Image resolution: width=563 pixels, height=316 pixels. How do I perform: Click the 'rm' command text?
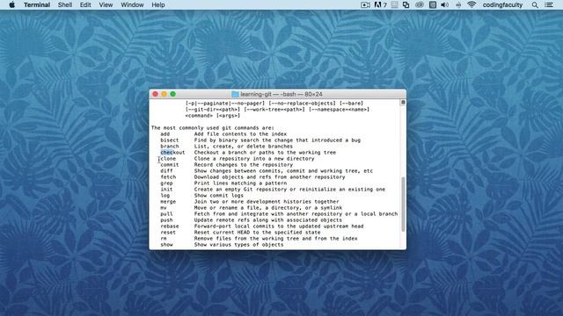164,238
